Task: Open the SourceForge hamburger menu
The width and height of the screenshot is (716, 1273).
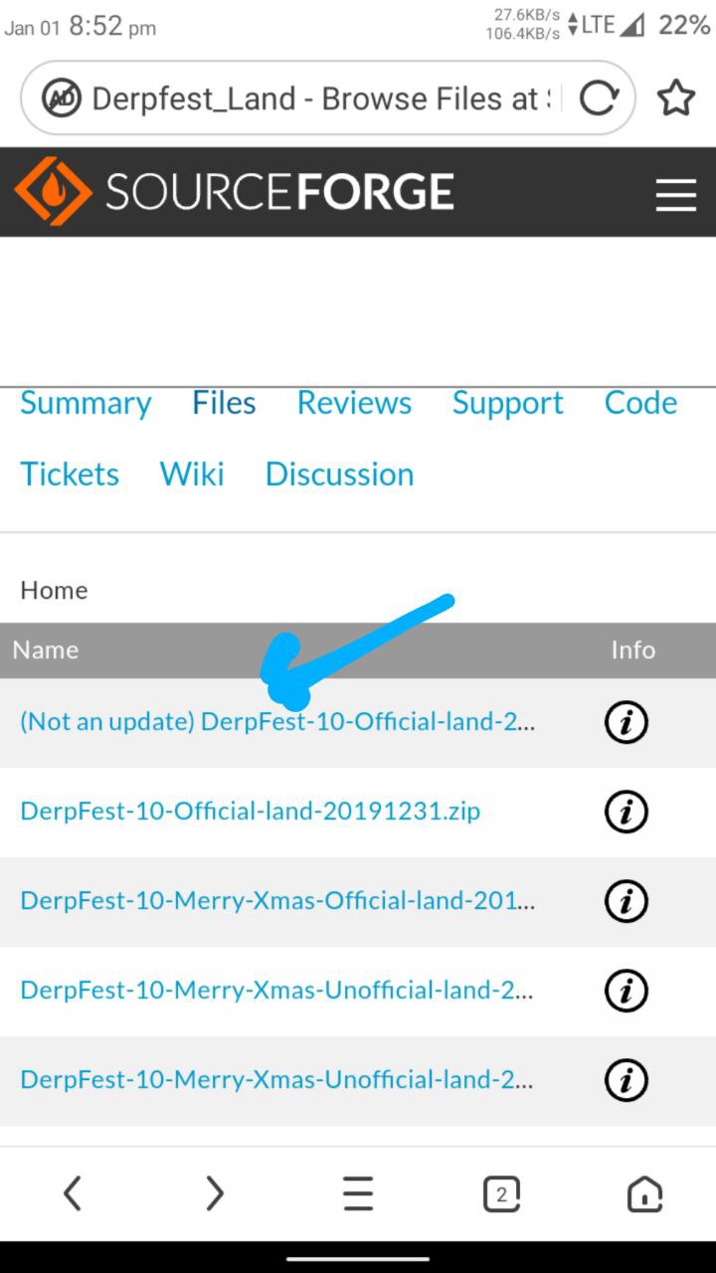Action: pyautogui.click(x=676, y=195)
